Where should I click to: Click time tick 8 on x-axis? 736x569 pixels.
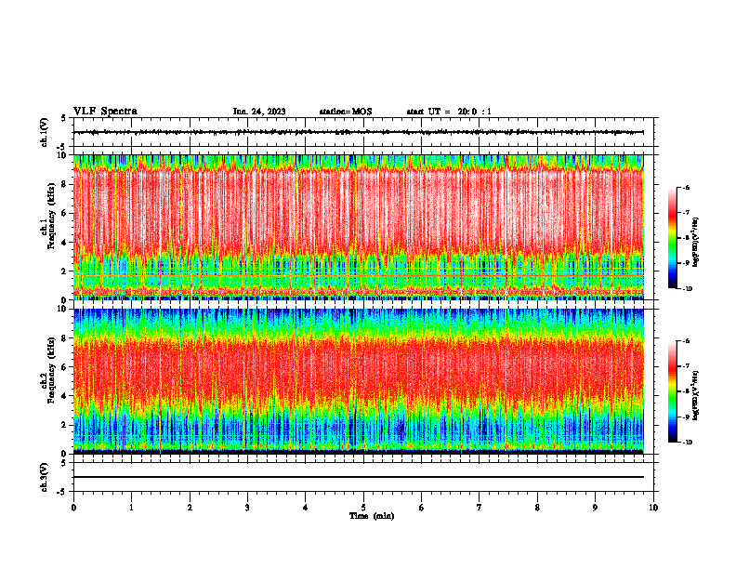[x=537, y=508]
